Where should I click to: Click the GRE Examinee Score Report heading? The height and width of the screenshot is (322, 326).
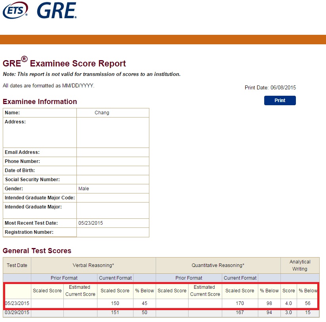click(x=64, y=62)
